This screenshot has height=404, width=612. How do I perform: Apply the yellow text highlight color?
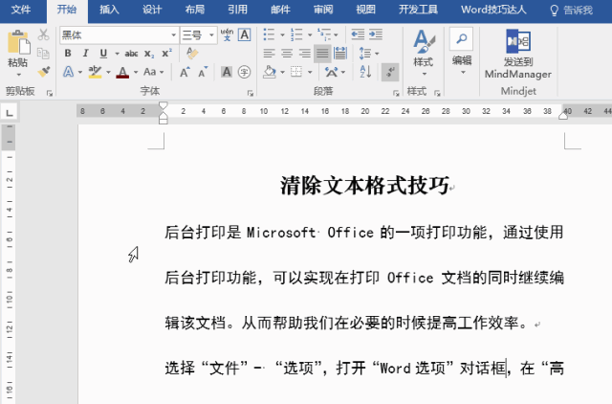(95, 72)
